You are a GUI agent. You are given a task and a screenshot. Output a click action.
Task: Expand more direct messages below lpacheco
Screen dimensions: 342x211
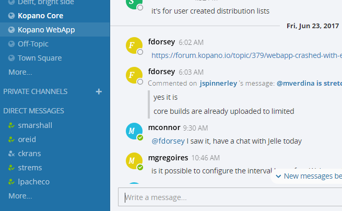pyautogui.click(x=20, y=196)
